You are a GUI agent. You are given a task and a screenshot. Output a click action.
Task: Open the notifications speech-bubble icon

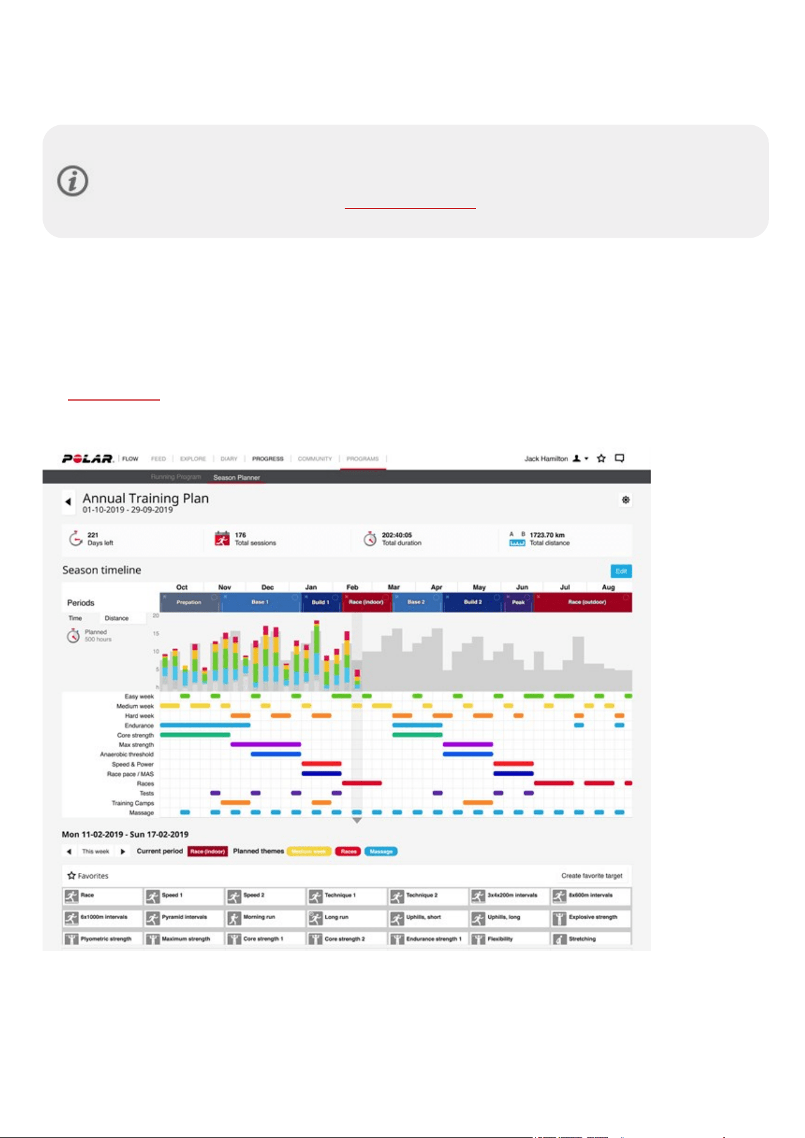pyautogui.click(x=620, y=458)
